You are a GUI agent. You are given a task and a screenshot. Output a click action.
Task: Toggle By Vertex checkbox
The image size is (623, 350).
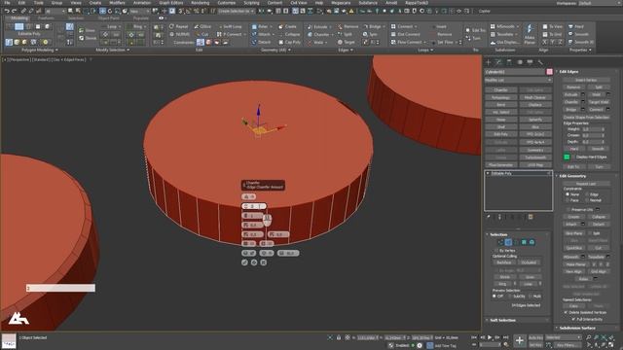click(x=496, y=251)
